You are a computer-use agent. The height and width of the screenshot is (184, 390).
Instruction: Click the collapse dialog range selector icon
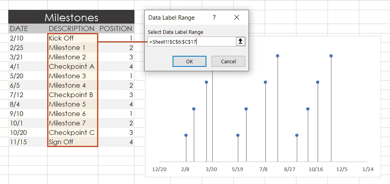241,41
